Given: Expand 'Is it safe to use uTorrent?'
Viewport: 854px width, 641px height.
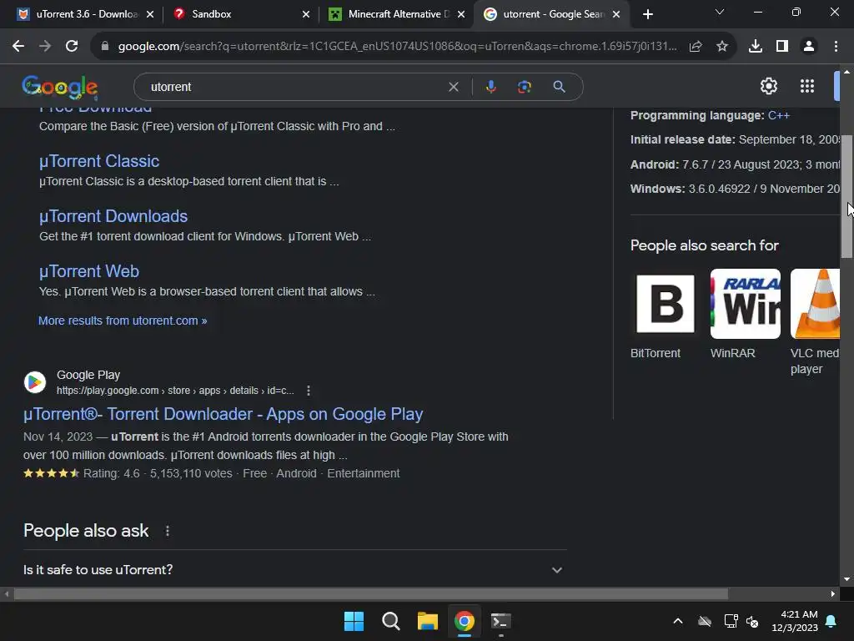Looking at the screenshot, I should (294, 570).
